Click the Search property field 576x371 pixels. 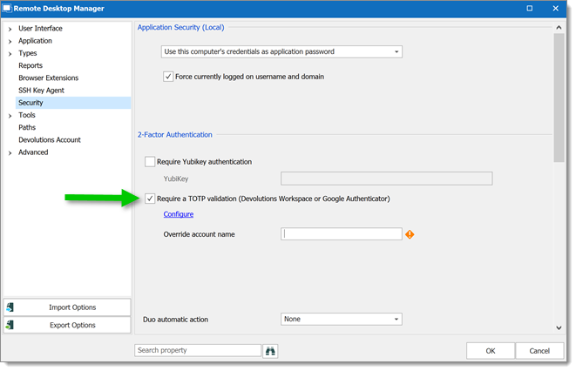198,350
